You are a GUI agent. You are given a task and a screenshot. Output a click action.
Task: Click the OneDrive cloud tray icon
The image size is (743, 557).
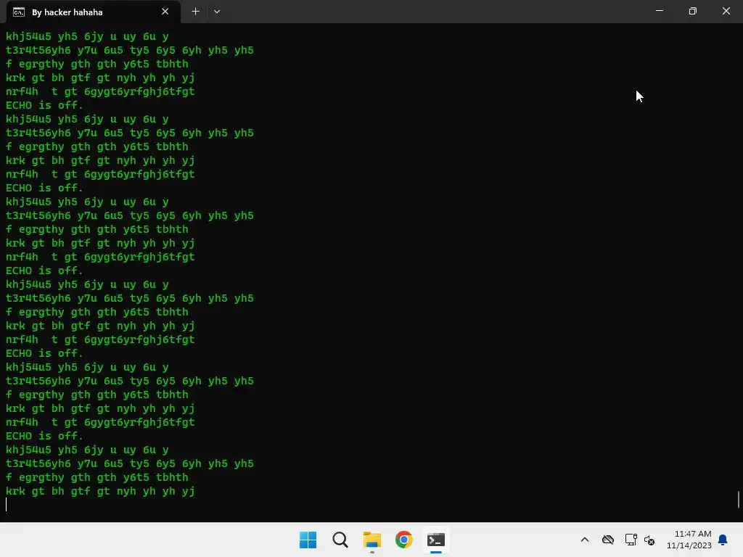click(608, 540)
